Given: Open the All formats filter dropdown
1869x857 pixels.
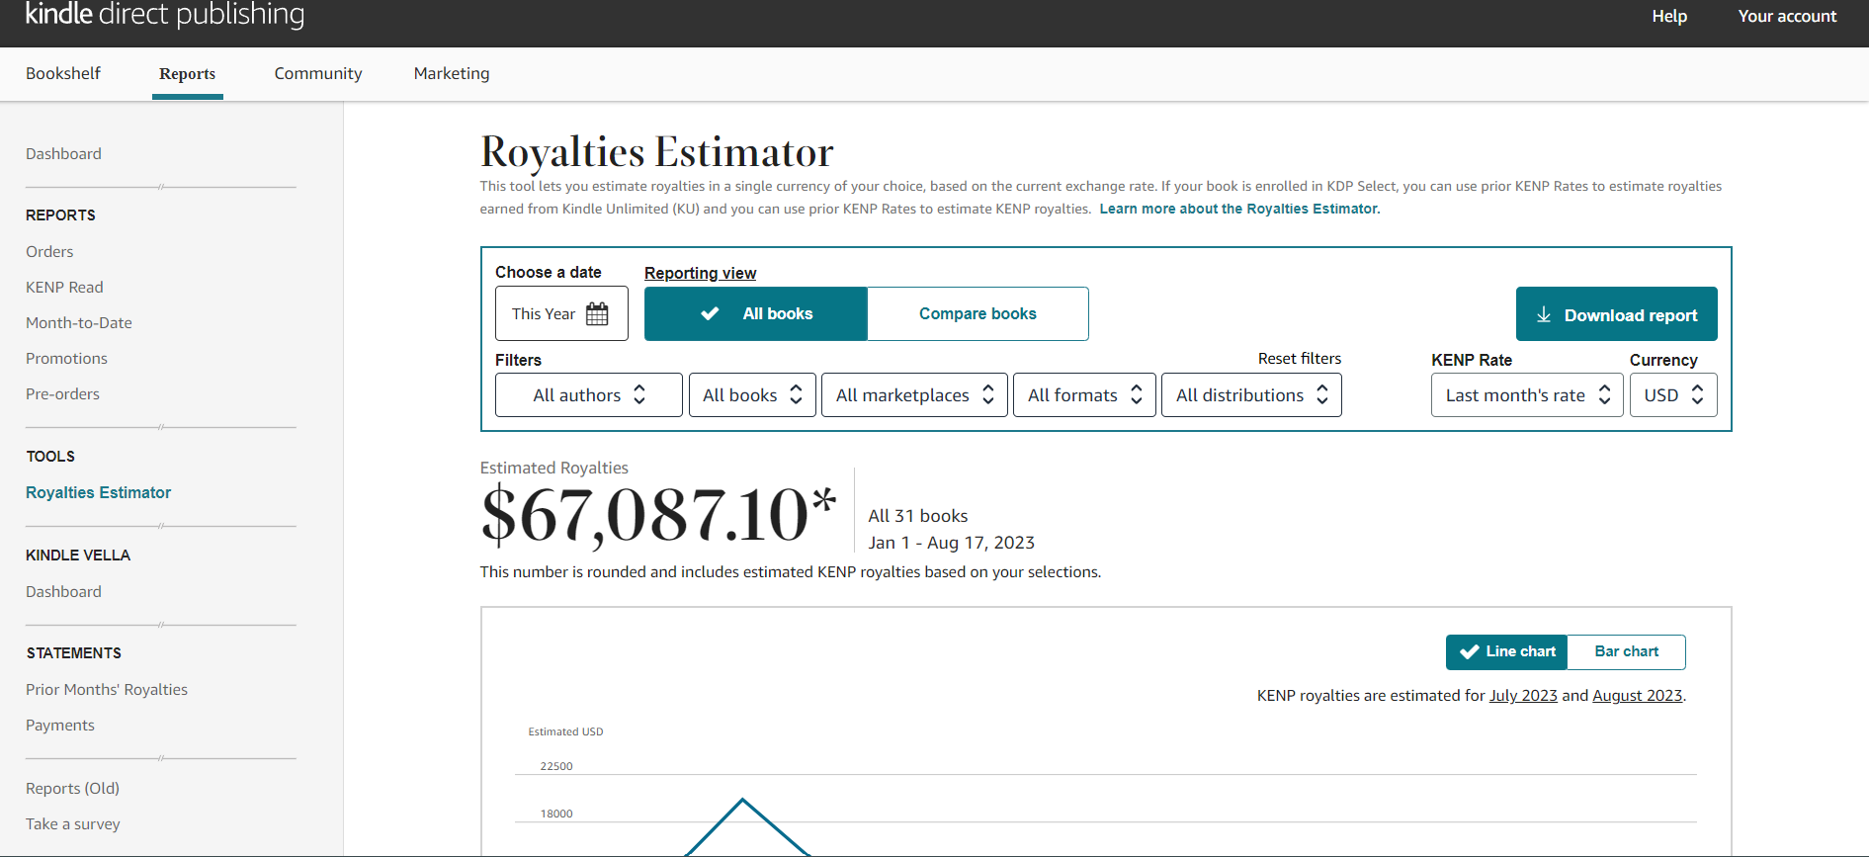Looking at the screenshot, I should pos(1084,394).
